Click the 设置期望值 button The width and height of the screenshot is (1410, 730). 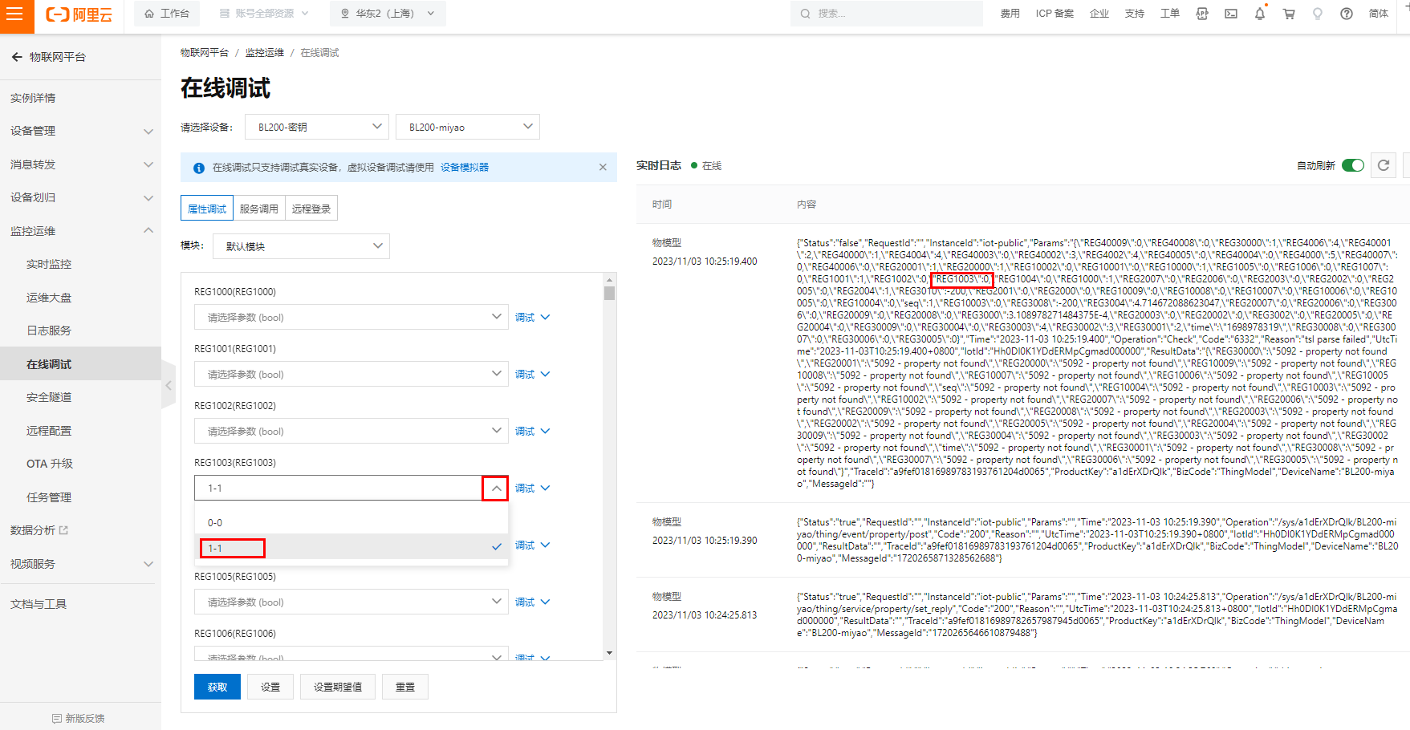338,687
